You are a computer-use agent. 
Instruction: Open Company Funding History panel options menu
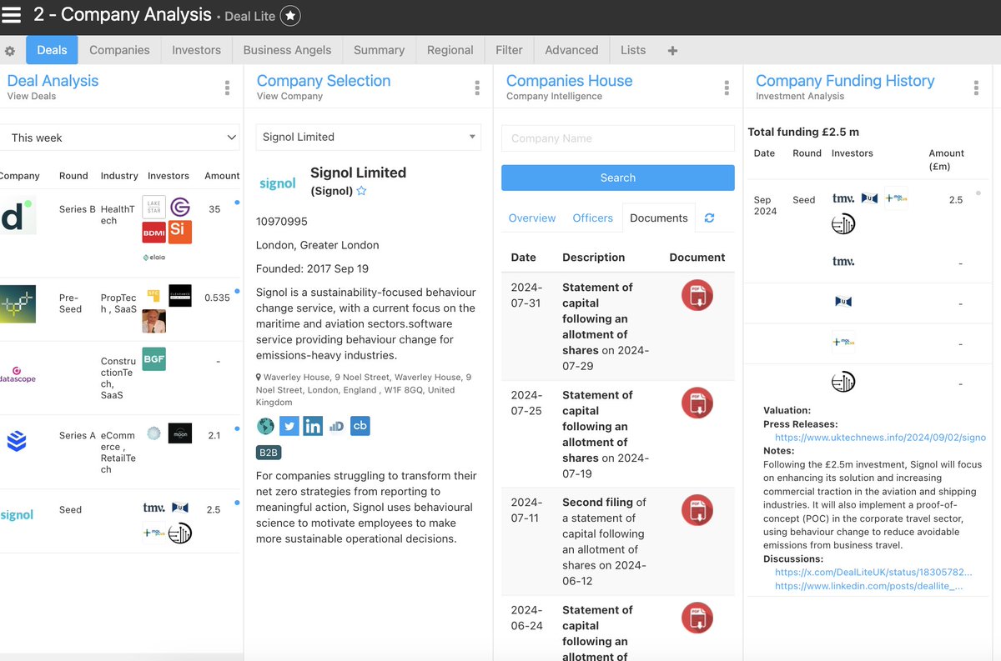(x=976, y=88)
